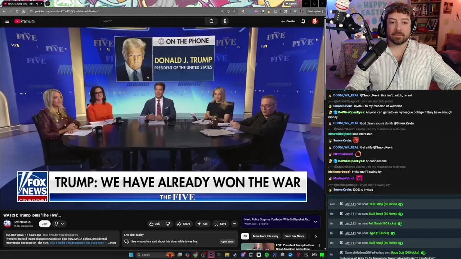This screenshot has height=259, width=461.
Task: Open panel for live chat replay
Action: 227,242
